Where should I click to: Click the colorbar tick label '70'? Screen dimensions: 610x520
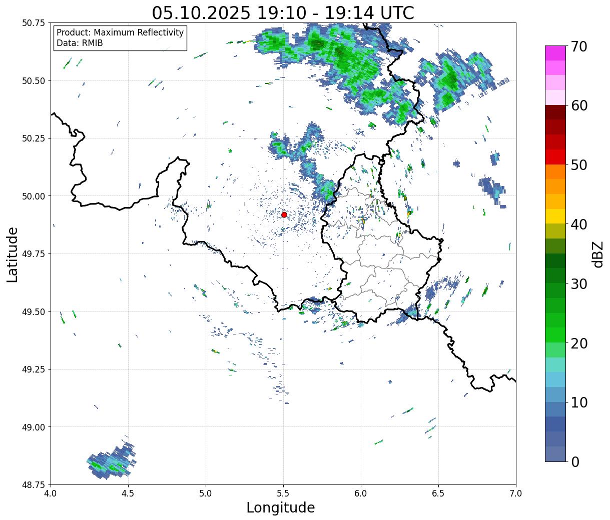[x=578, y=46]
